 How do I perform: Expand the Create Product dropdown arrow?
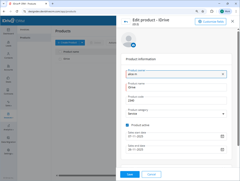pos(82,43)
